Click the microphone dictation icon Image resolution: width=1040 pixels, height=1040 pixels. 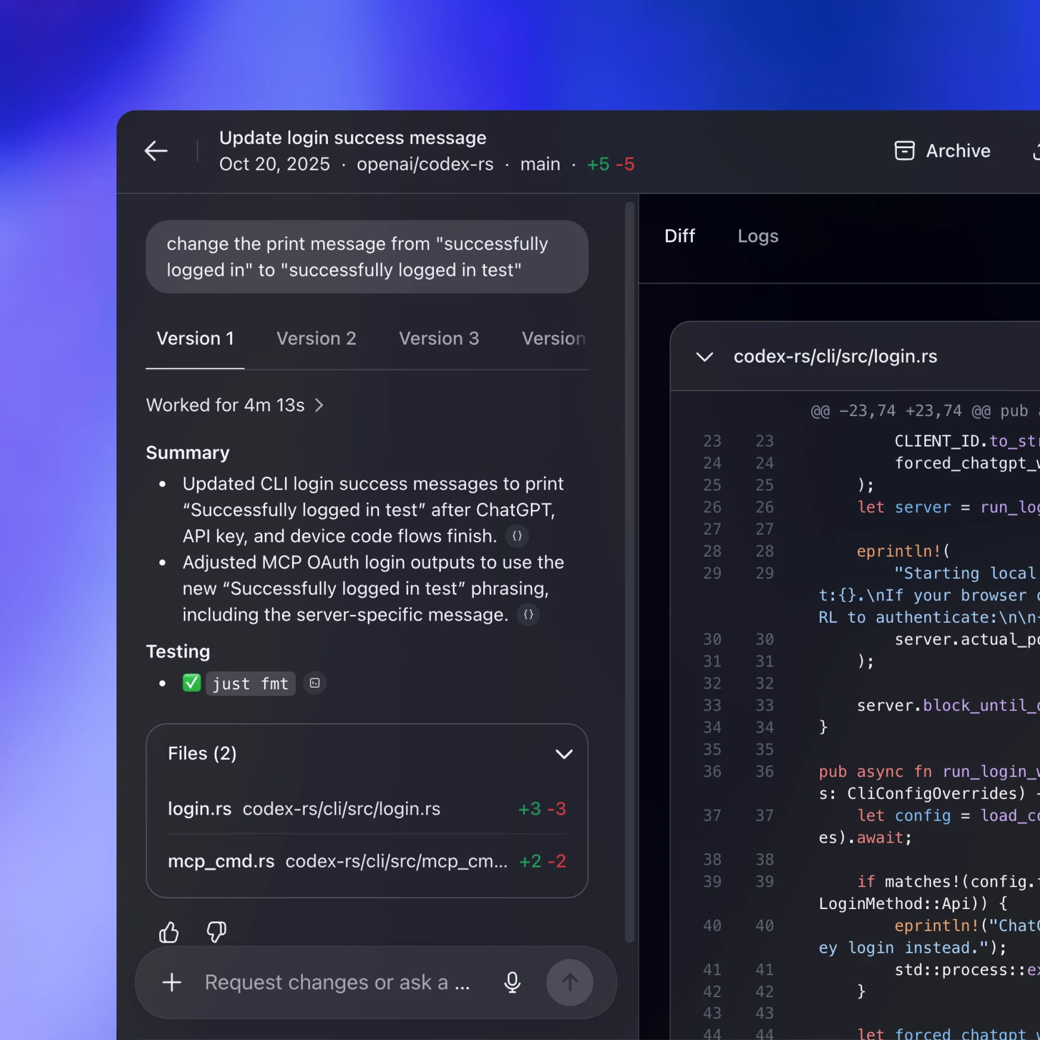tap(512, 982)
